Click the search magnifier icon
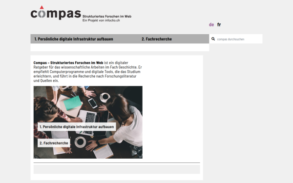Viewport: 293px width, 183px height. click(213, 39)
